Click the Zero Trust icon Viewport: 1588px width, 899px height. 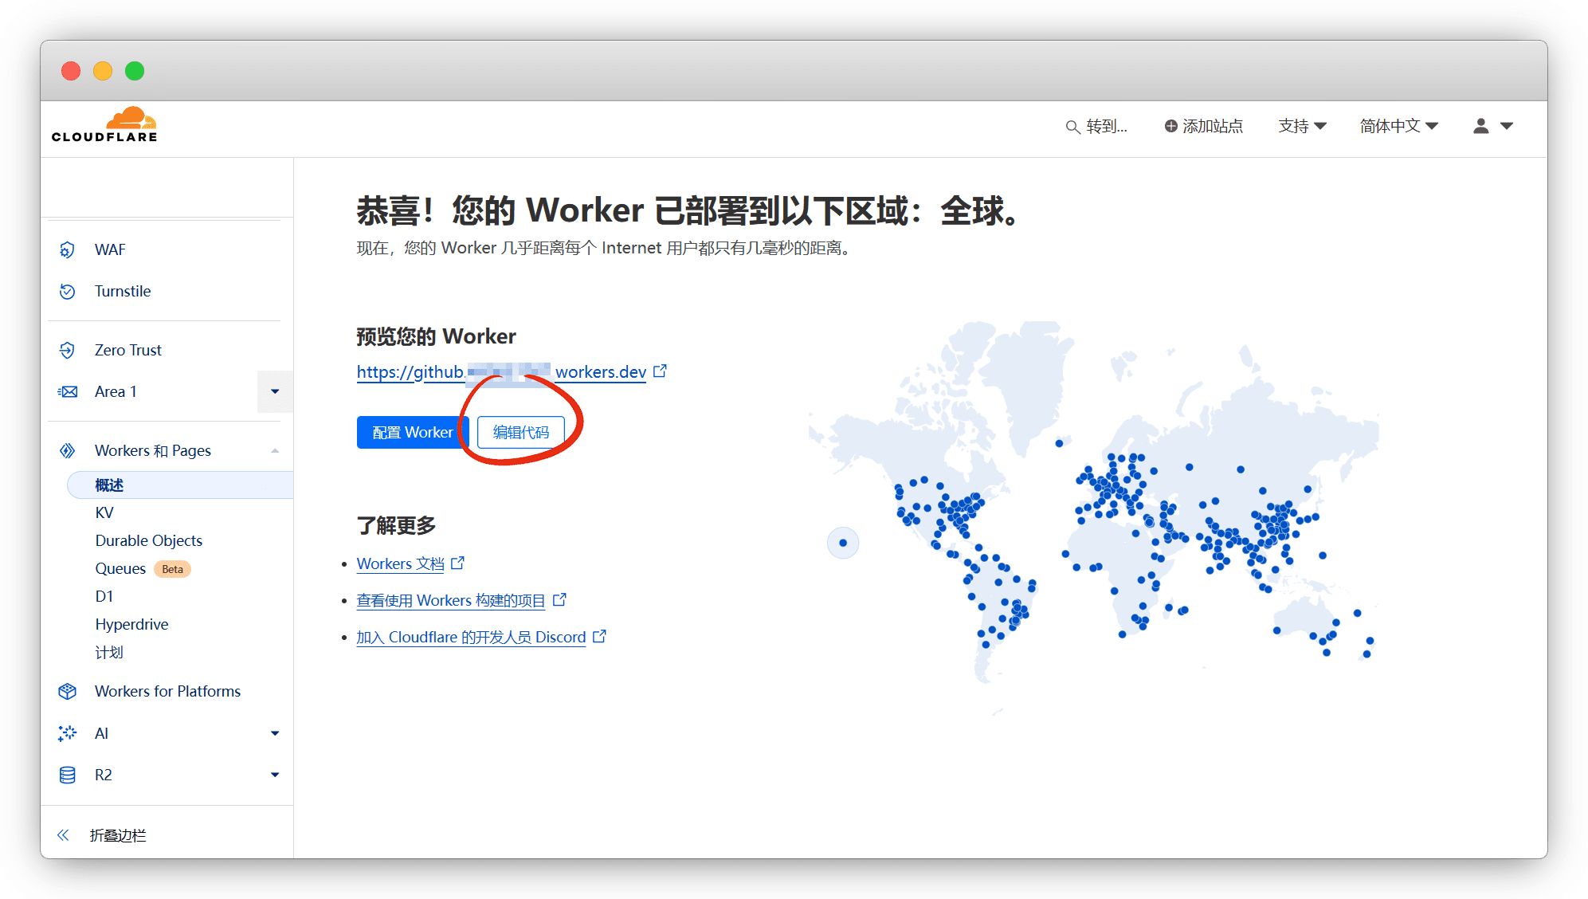click(68, 350)
